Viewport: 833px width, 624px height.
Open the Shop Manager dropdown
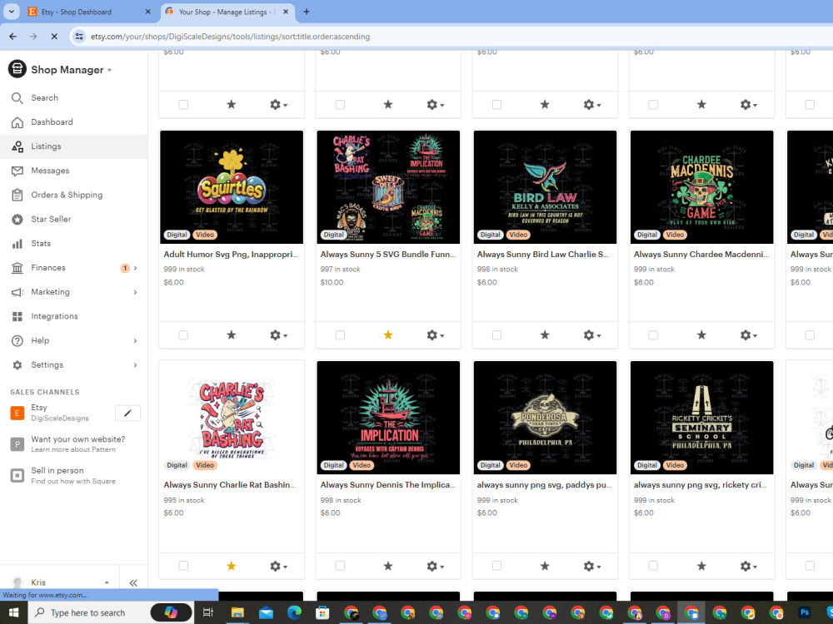point(71,70)
